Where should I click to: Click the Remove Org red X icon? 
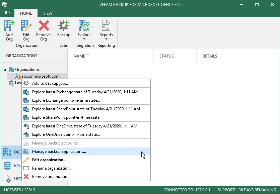tap(44, 30)
